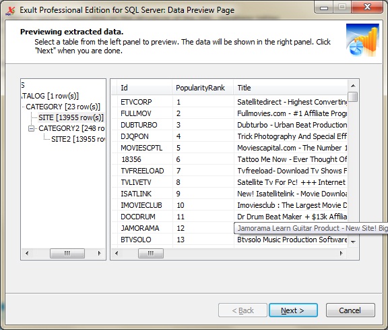This screenshot has height=330, width=388.
Task: Click the Next button
Action: click(x=293, y=310)
